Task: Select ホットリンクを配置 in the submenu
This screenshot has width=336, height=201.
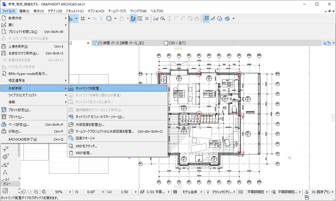Action: (x=117, y=88)
